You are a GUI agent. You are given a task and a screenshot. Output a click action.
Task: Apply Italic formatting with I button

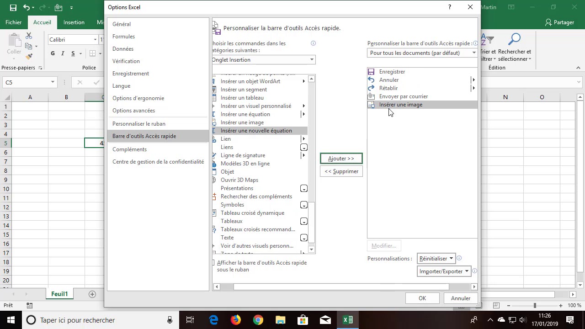[63, 53]
